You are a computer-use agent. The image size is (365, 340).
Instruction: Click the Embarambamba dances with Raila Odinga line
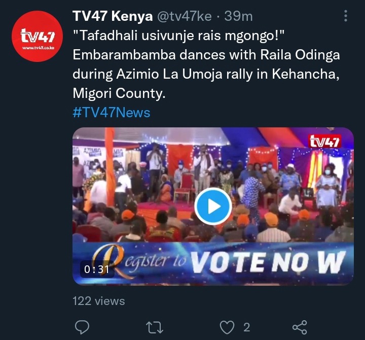[x=206, y=55]
